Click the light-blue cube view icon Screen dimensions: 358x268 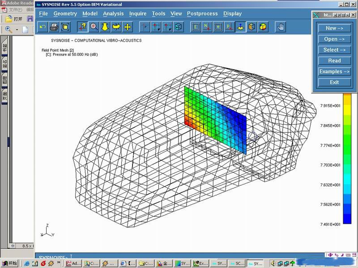(178, 27)
